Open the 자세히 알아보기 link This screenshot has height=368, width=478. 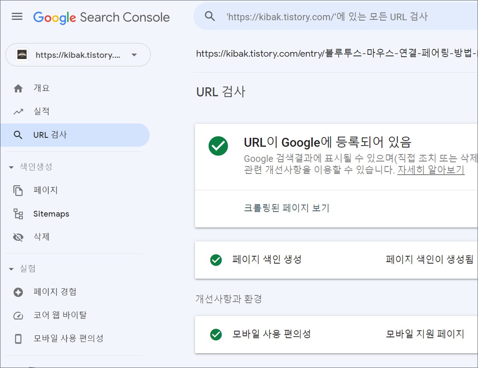[x=431, y=170]
